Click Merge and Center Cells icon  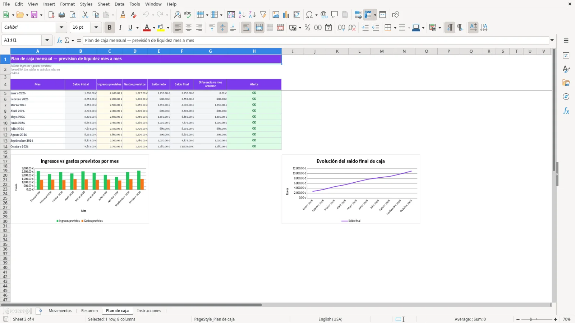point(259,28)
